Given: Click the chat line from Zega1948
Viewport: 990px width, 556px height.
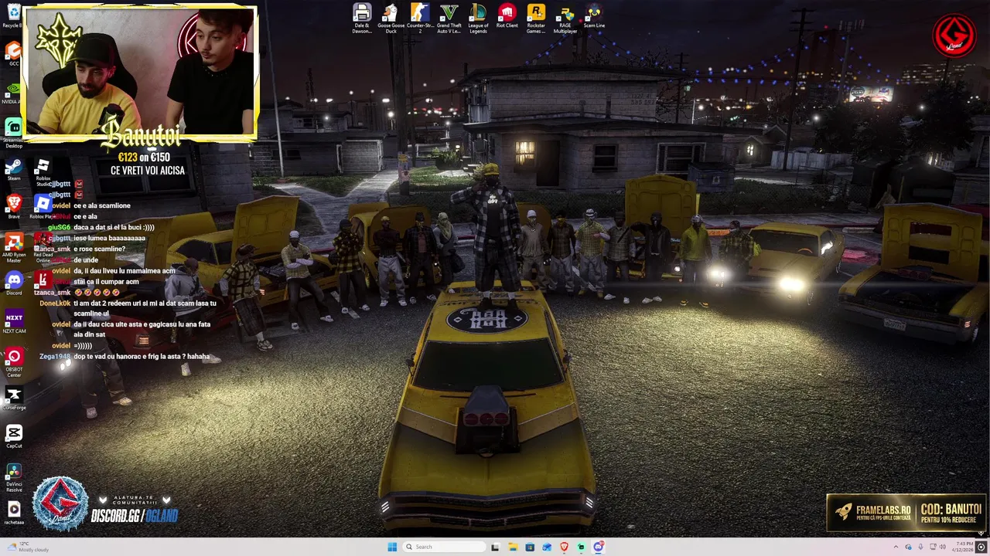Looking at the screenshot, I should (x=125, y=357).
